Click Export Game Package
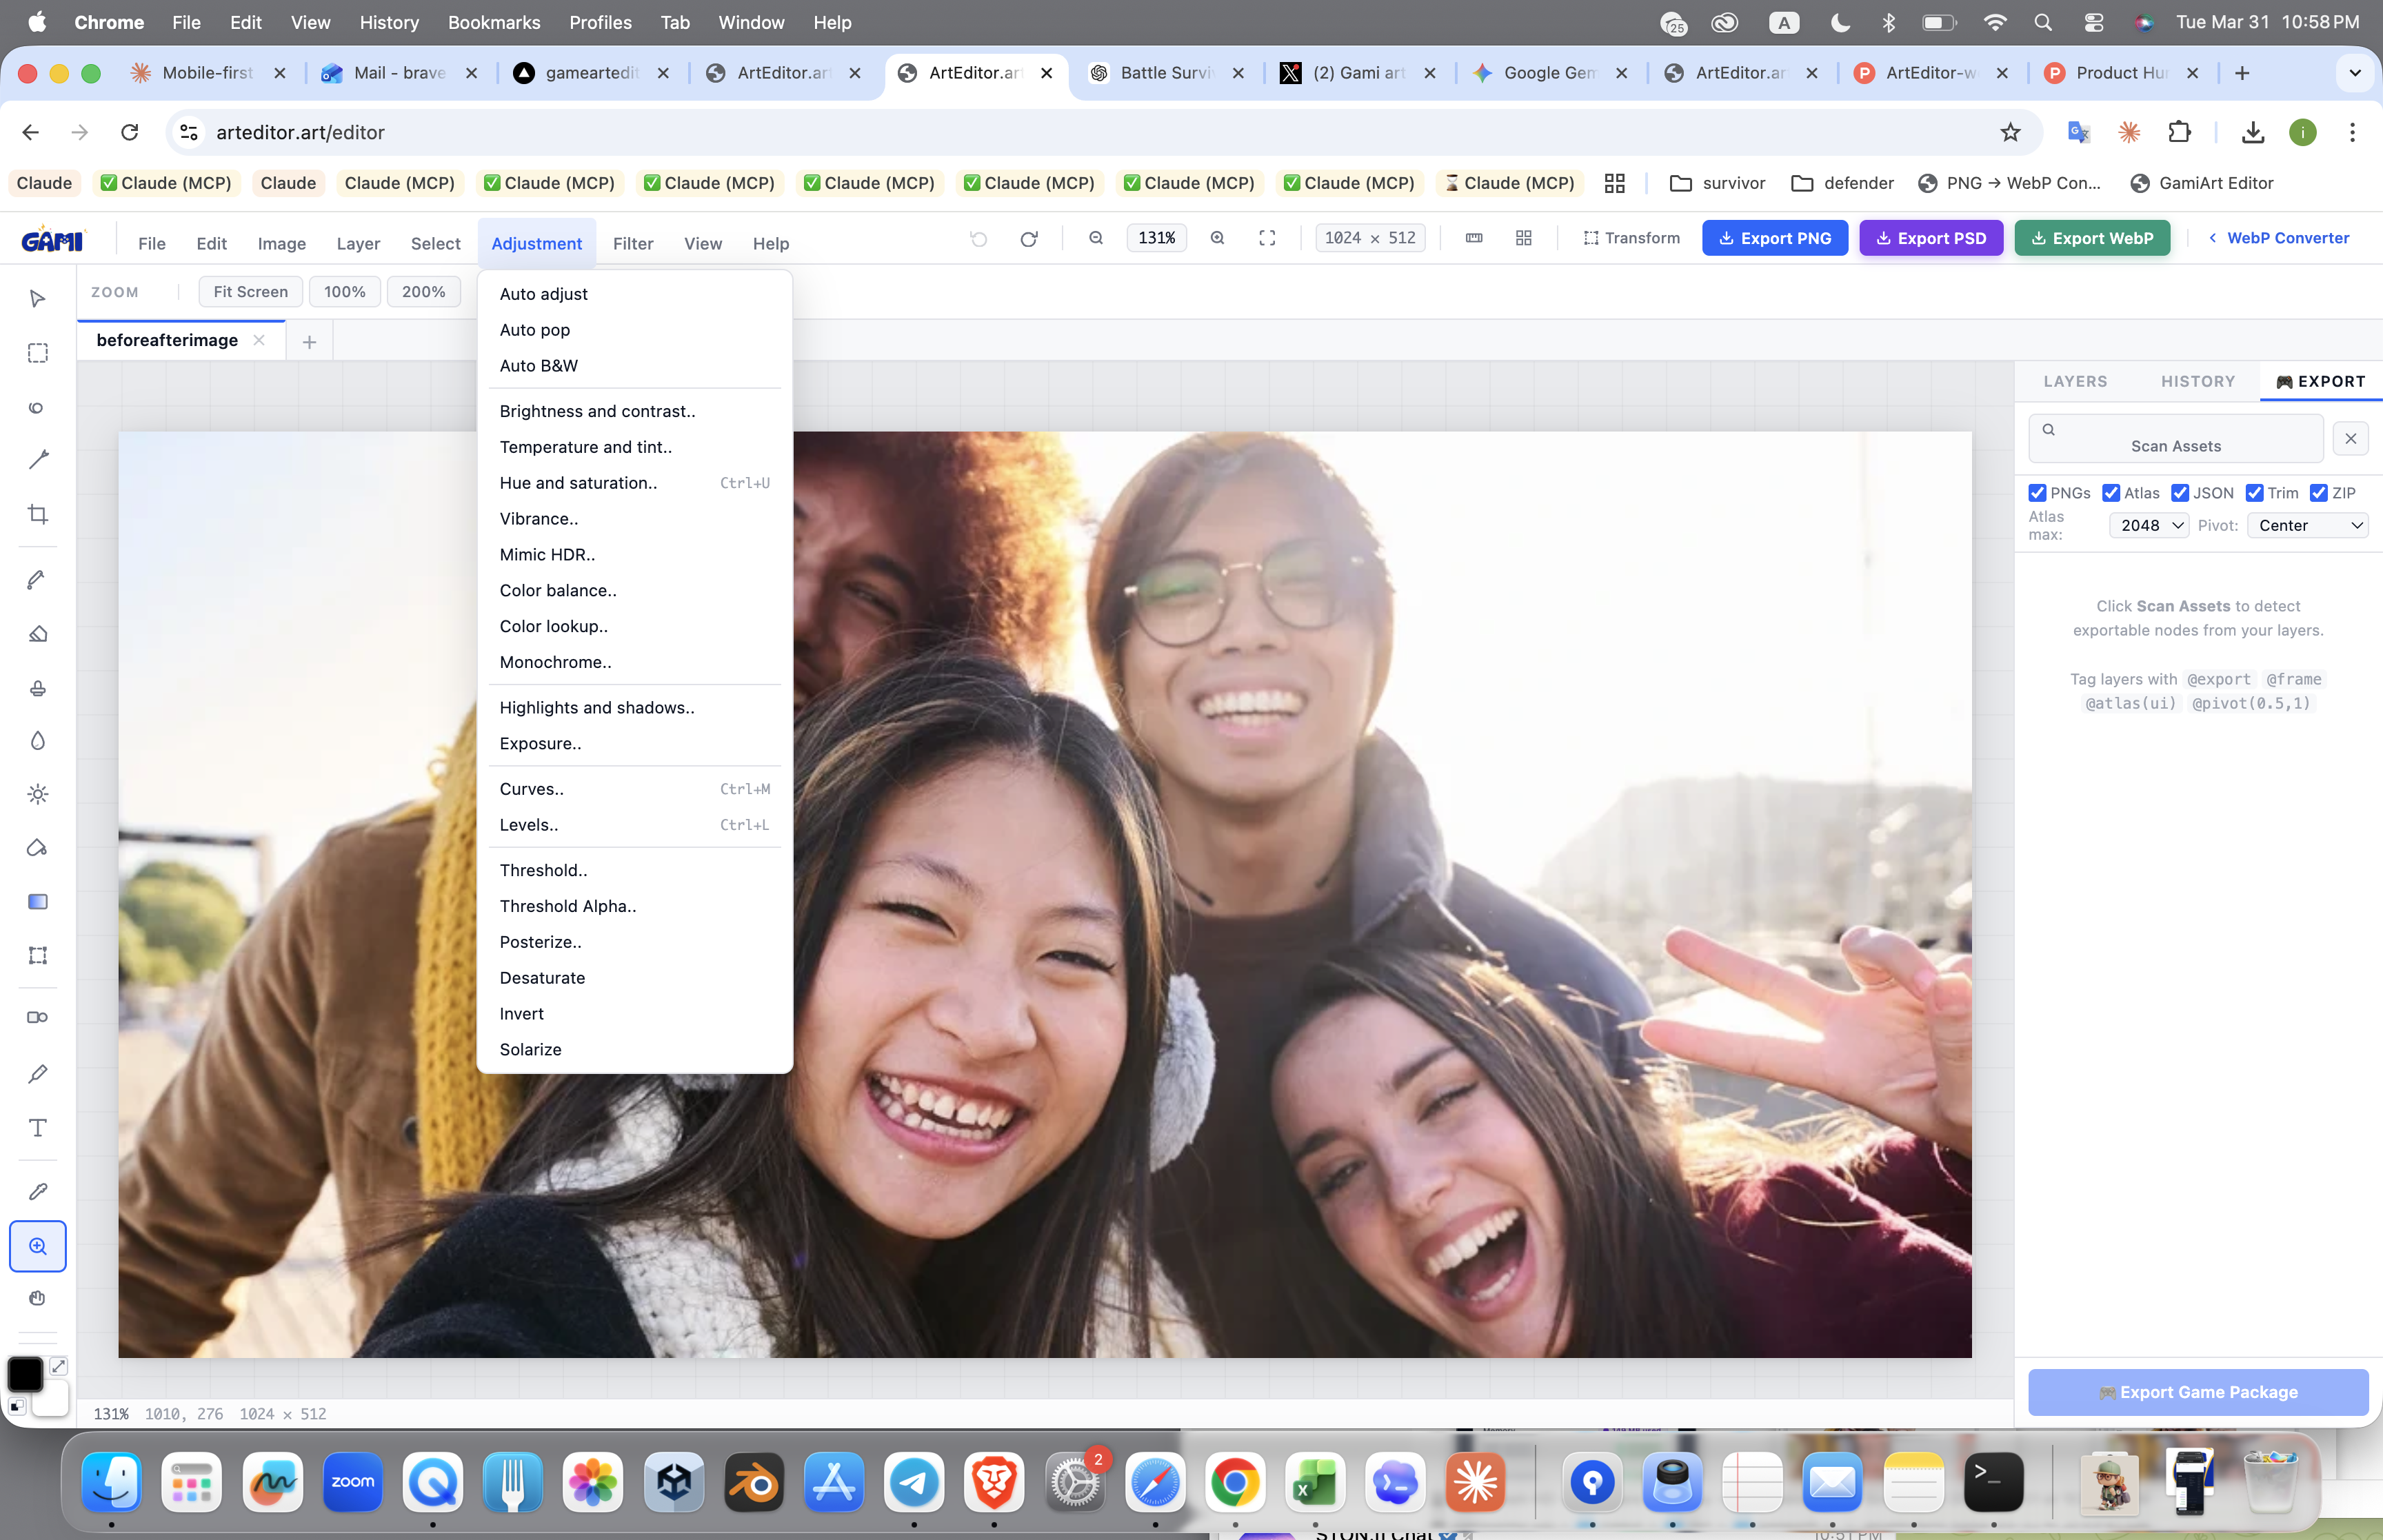Image resolution: width=2383 pixels, height=1540 pixels. (x=2197, y=1391)
